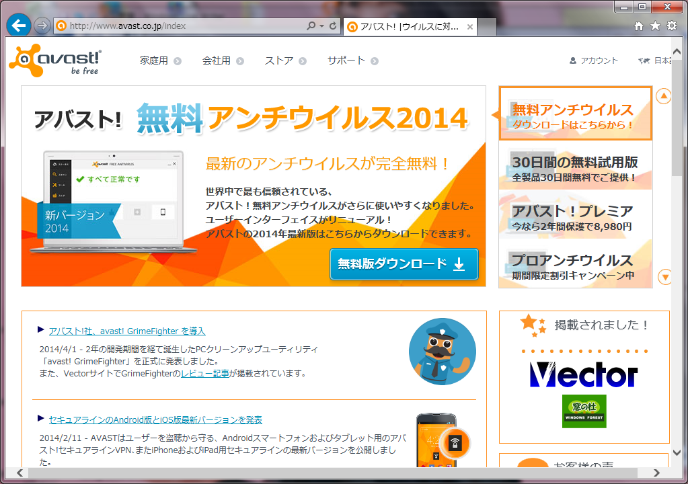Maximize the browser window
The height and width of the screenshot is (484, 688).
[642, 7]
